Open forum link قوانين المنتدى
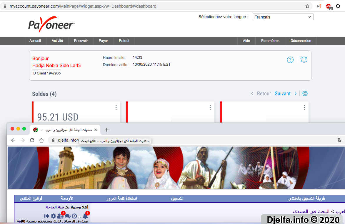345x224 pixels. 31,198
